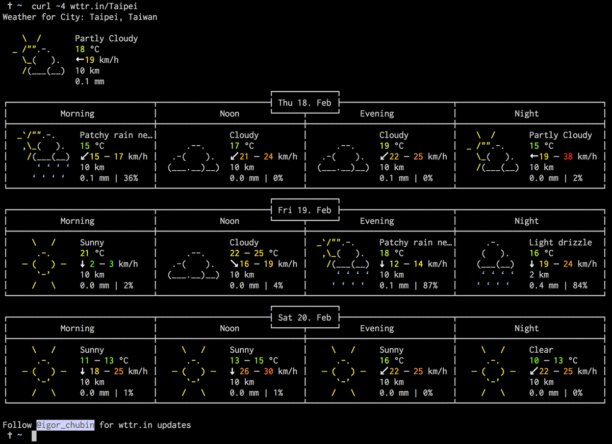612x444 pixels.
Task: Select the 'Fri 19. Feb' date header
Action: click(304, 210)
